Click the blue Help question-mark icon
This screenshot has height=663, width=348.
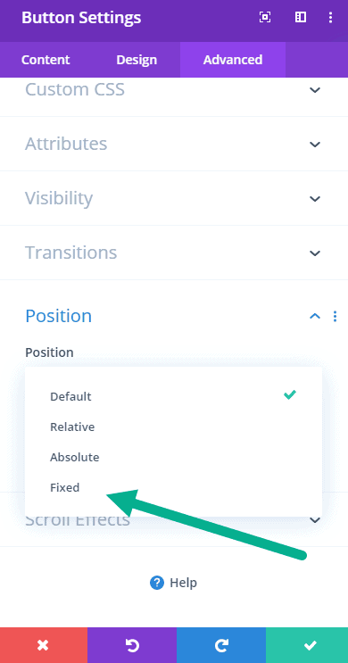157,583
